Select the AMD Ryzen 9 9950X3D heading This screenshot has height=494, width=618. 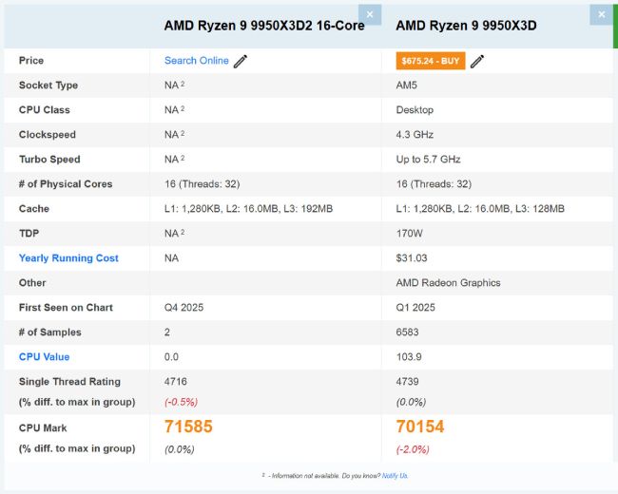pyautogui.click(x=466, y=26)
